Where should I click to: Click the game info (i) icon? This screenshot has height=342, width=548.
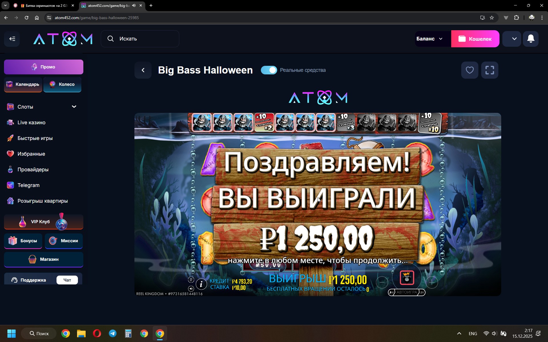point(201,284)
